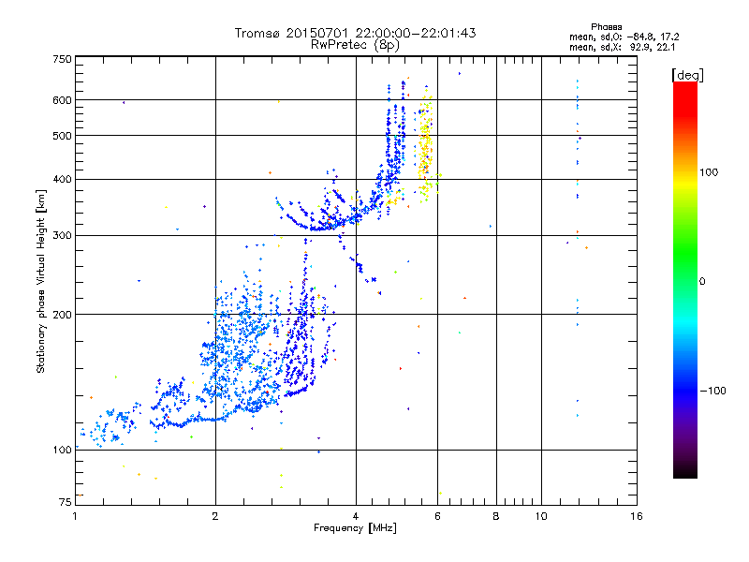Click the '[deg]' colorbar unit label
This screenshot has width=749, height=562.
(687, 75)
